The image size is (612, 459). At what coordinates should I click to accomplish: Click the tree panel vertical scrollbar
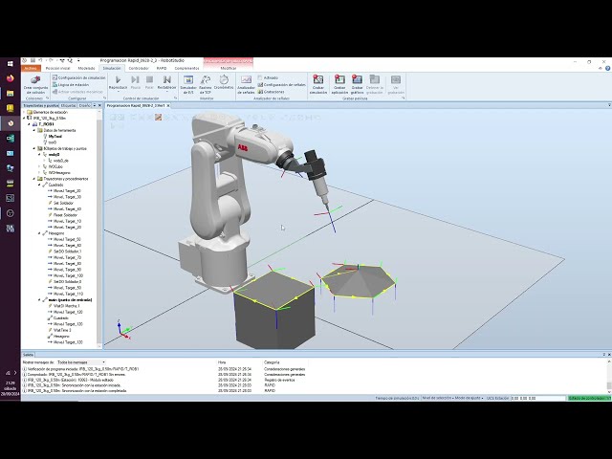[99, 228]
